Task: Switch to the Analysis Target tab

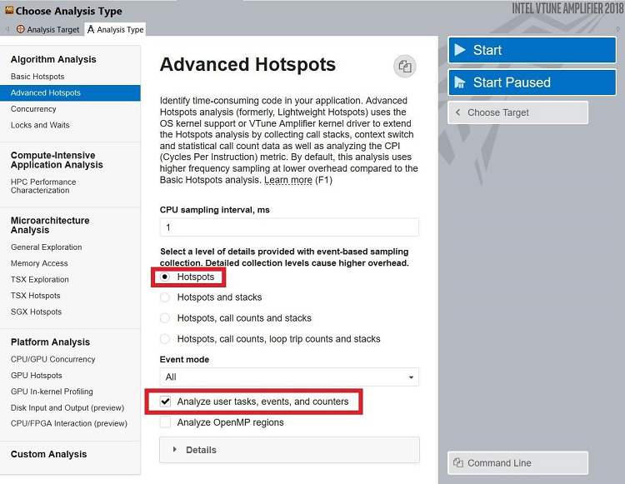Action: pyautogui.click(x=47, y=29)
